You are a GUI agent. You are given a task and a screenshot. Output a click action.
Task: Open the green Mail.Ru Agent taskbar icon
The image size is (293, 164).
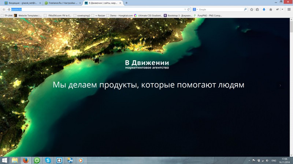click(37, 160)
